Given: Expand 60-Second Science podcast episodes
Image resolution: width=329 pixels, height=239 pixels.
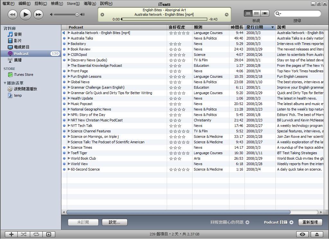Looking at the screenshot, I should pos(69,169).
